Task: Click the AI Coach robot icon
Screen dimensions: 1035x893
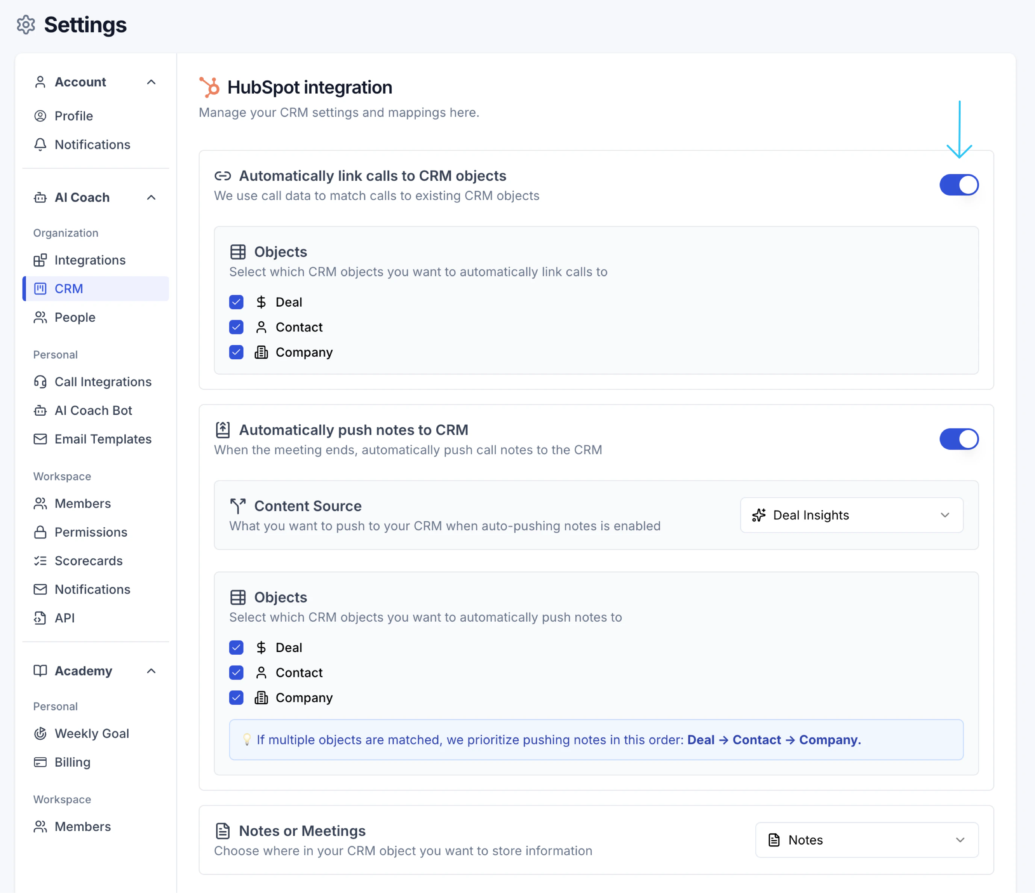Action: click(41, 197)
